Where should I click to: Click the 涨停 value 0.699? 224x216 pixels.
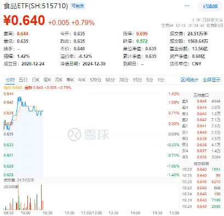pyautogui.click(x=142, y=34)
